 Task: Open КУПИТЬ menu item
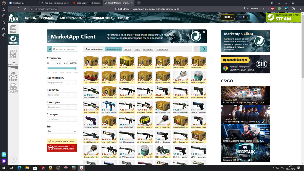tap(30, 18)
